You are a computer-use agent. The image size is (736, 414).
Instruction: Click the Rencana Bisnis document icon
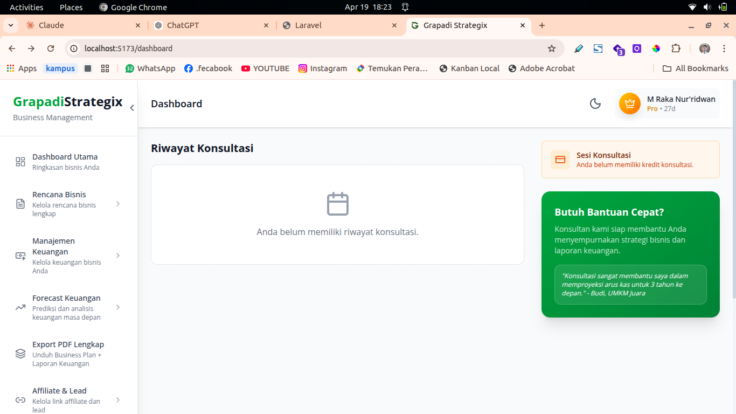click(x=20, y=204)
